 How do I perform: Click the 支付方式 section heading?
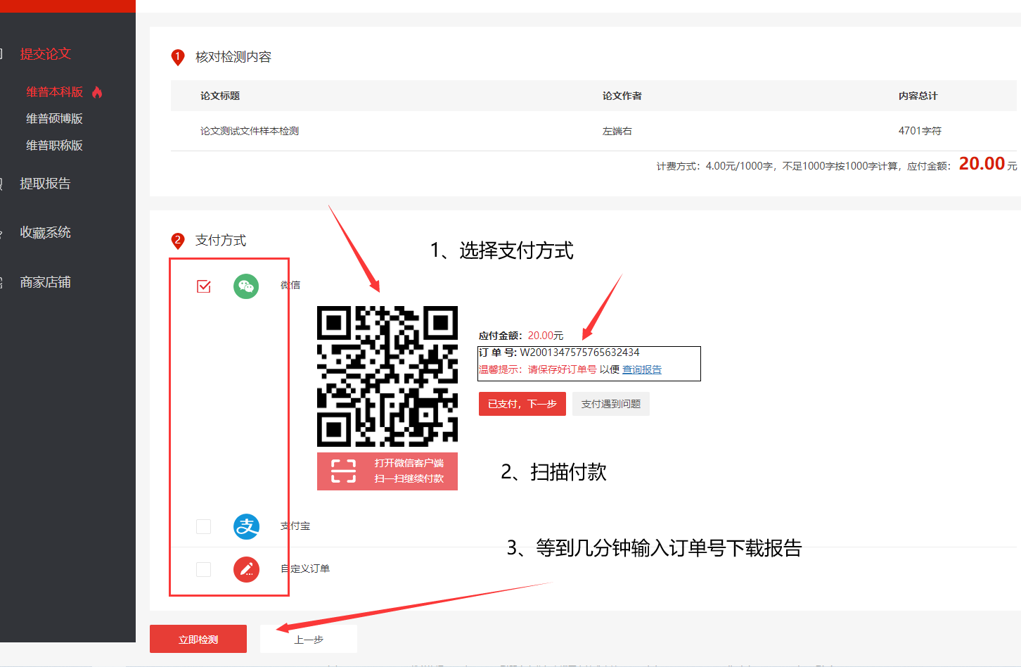tap(221, 241)
